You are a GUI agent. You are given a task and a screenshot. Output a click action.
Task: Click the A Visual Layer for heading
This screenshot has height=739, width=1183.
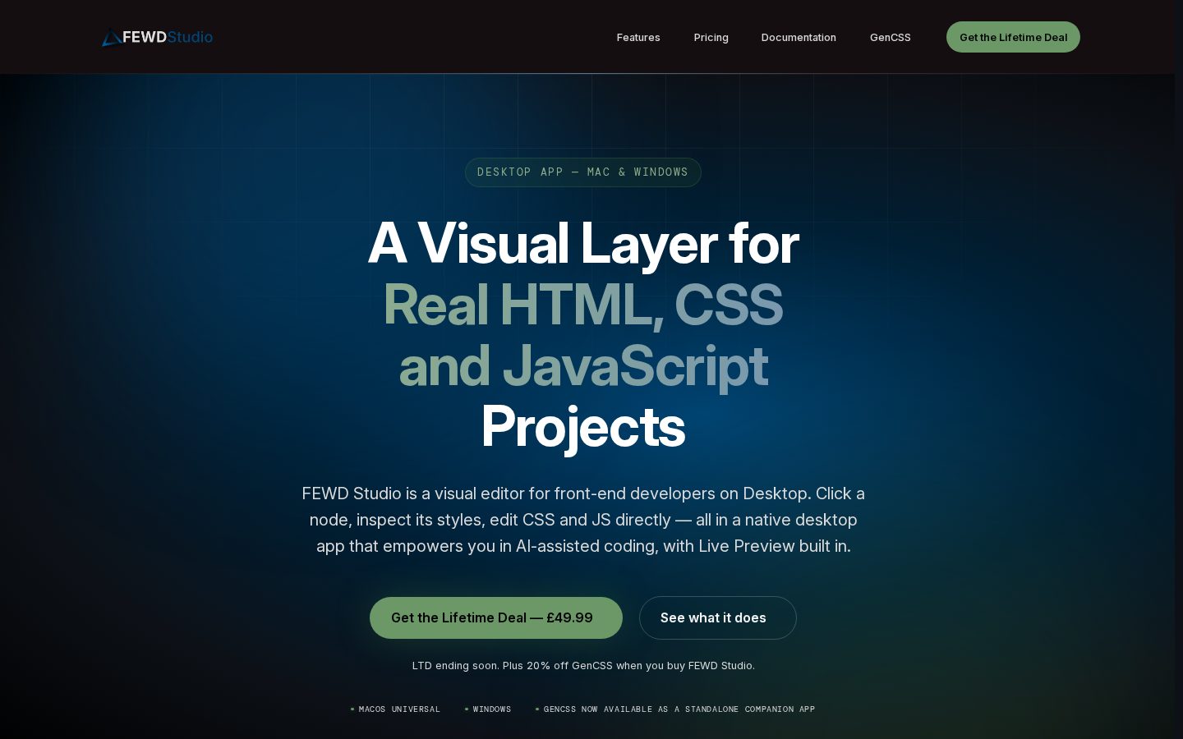click(x=583, y=244)
